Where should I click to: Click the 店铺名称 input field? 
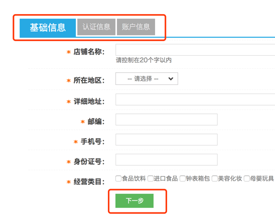pos(195,50)
